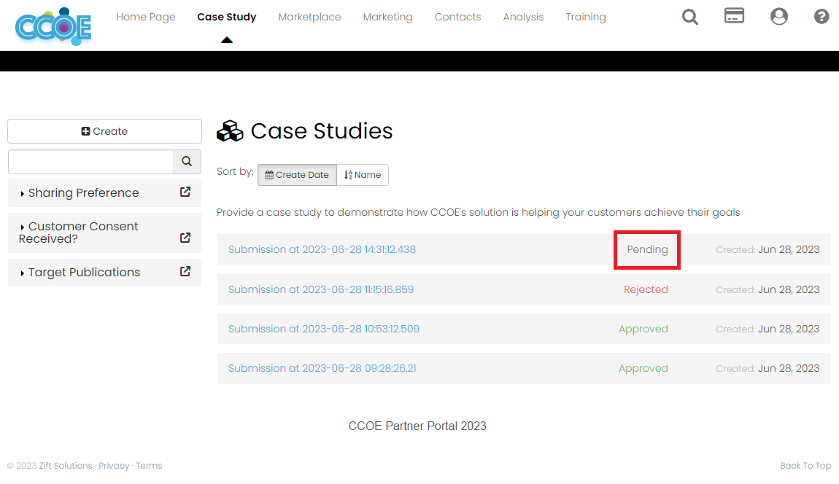The height and width of the screenshot is (484, 839).
Task: Open the credit card icon in header
Action: 734,15
